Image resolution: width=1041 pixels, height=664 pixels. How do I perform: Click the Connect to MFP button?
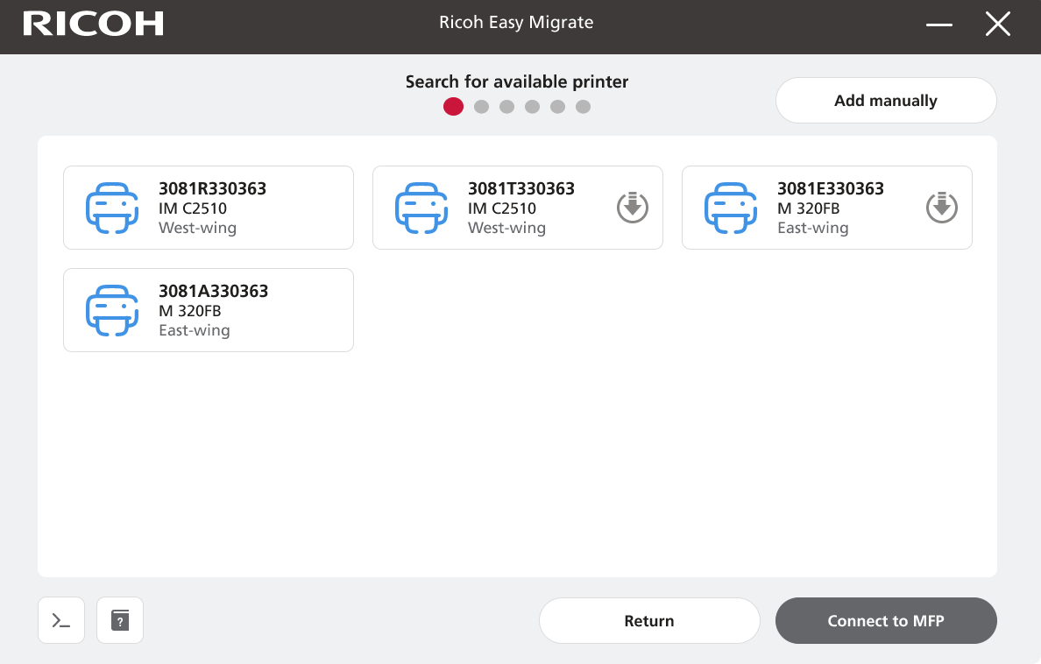(x=886, y=621)
